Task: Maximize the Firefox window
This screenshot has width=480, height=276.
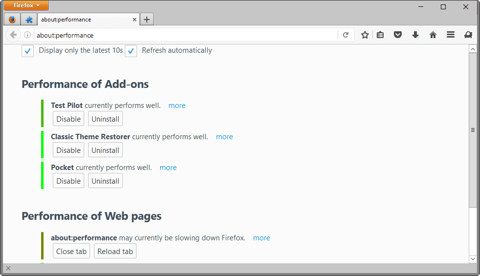Action: coord(443,7)
